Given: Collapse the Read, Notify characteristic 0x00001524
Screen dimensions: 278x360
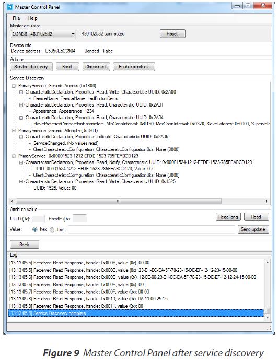Looking at the screenshot, I should [x=21, y=162].
